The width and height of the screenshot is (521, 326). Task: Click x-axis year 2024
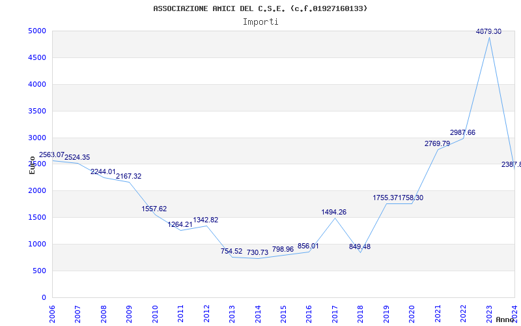tap(514, 314)
